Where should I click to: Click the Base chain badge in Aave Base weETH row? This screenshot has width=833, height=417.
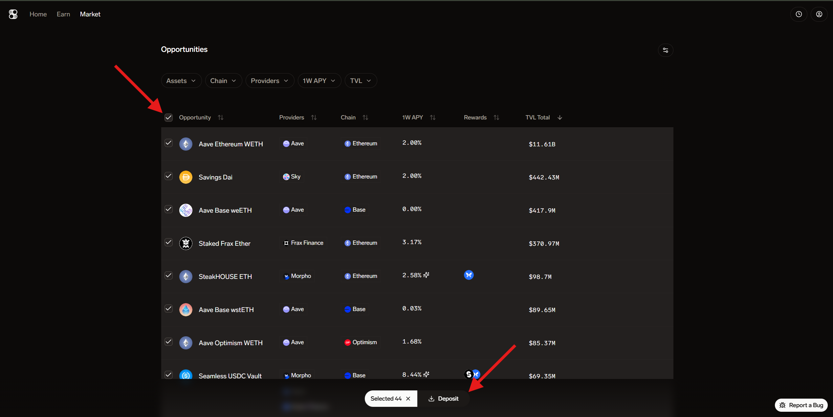[355, 210]
